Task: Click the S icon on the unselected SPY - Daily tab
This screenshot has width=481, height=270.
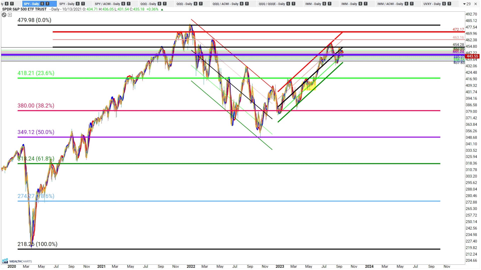Action: click(x=78, y=4)
